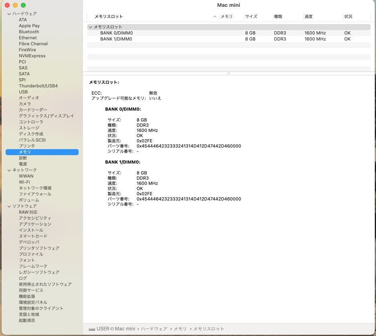
Task: Open WWAN network entry
Action: tap(26, 176)
